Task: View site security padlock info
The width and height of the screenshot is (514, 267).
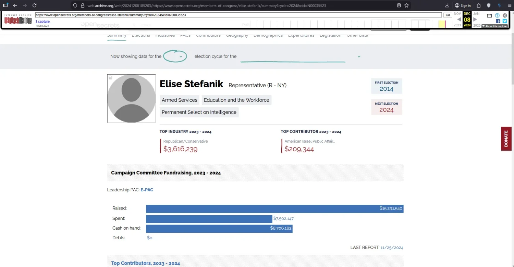Action: (x=82, y=5)
